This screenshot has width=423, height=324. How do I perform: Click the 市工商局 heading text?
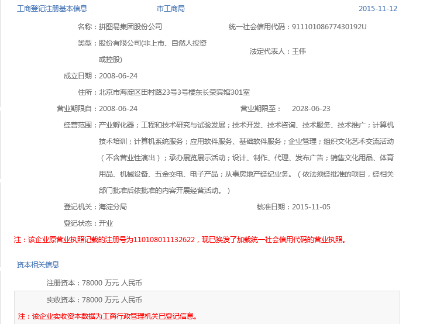tap(171, 9)
